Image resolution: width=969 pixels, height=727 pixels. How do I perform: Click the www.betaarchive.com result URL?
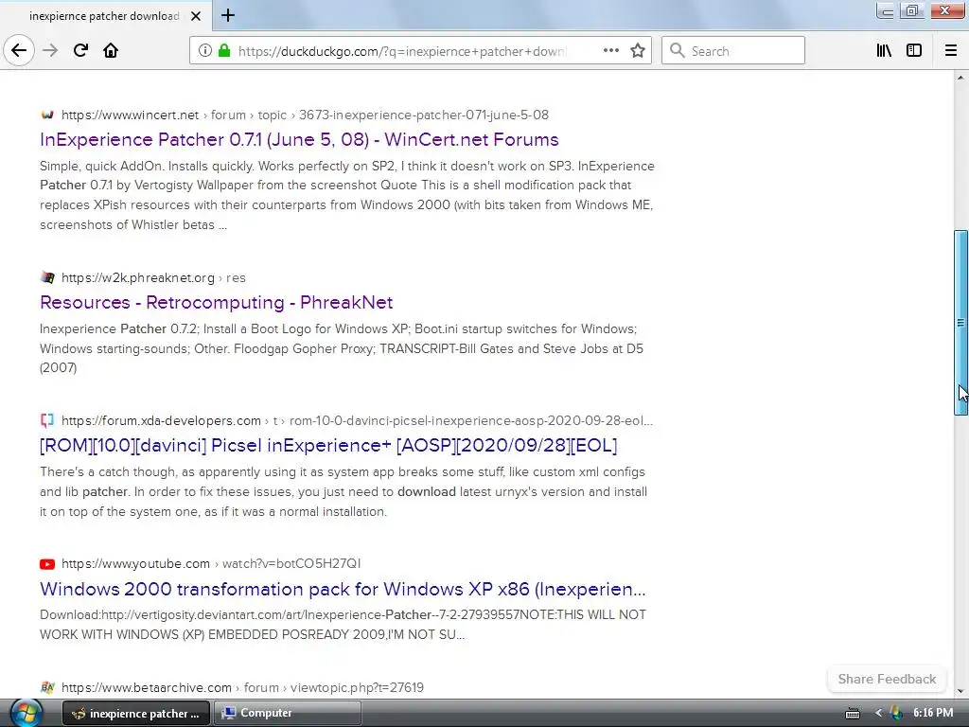point(242,687)
